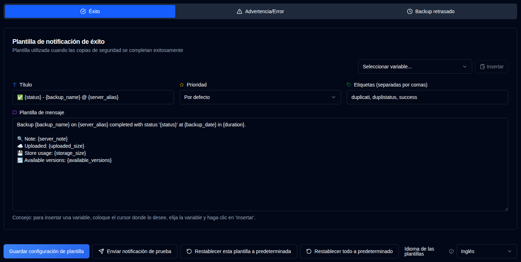Switch to the Backup retrasado tab
Viewport: 521px width, 262px height.
point(430,11)
